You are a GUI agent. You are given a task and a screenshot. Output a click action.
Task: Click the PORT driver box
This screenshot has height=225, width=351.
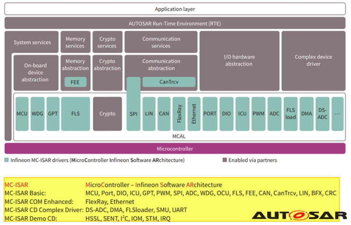pyautogui.click(x=210, y=114)
